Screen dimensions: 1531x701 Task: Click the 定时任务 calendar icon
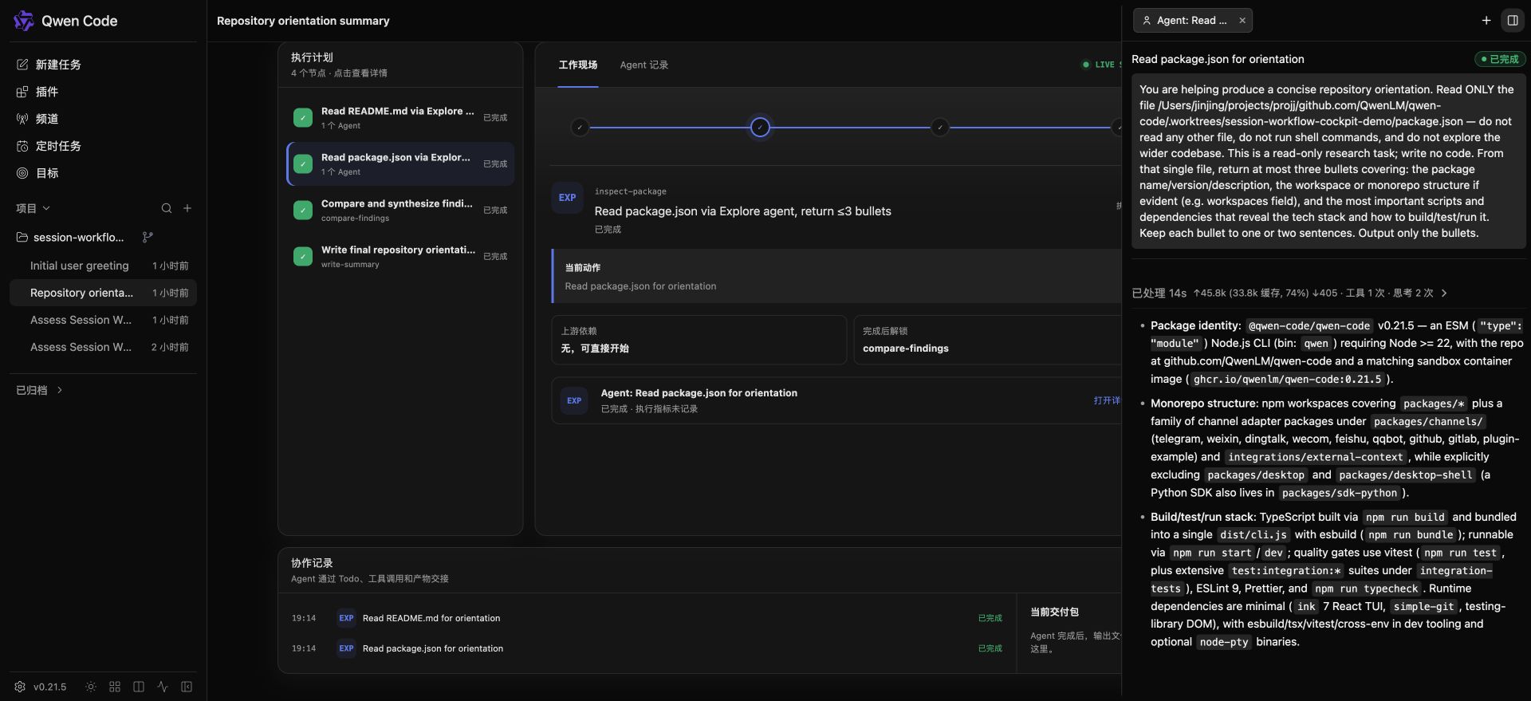22,146
